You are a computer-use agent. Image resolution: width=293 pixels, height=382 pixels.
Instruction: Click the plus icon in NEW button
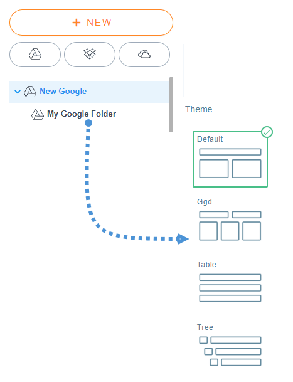point(77,23)
